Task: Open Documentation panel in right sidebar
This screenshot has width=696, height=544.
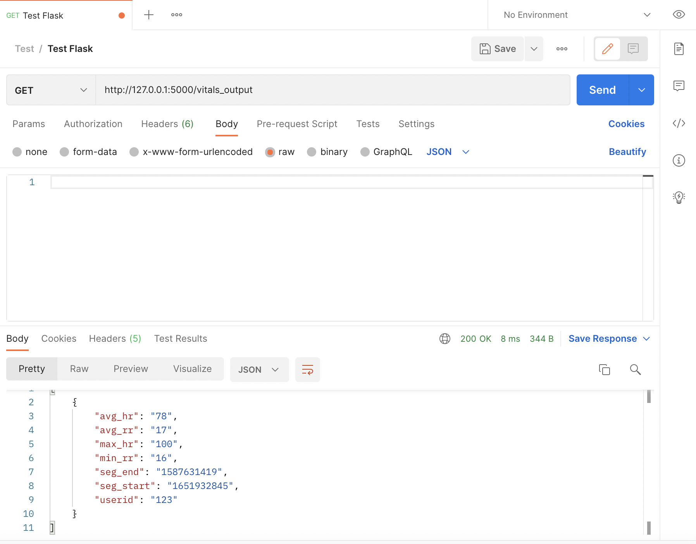Action: (x=679, y=49)
